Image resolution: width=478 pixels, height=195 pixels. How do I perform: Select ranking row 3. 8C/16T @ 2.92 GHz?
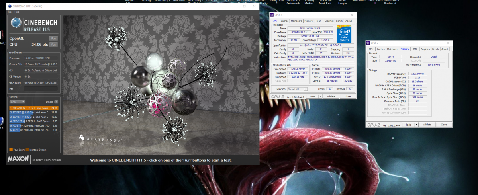pyautogui.click(x=34, y=117)
